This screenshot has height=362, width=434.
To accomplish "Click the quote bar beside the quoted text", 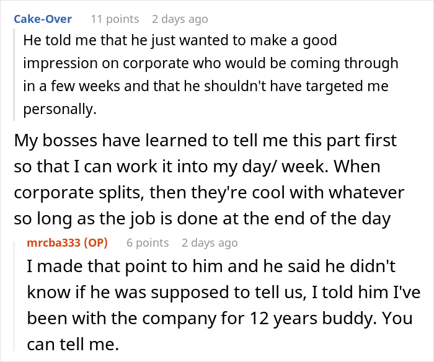I will (14, 75).
